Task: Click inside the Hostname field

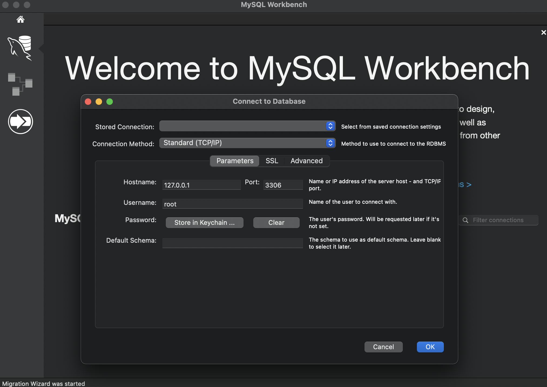Action: click(x=201, y=185)
